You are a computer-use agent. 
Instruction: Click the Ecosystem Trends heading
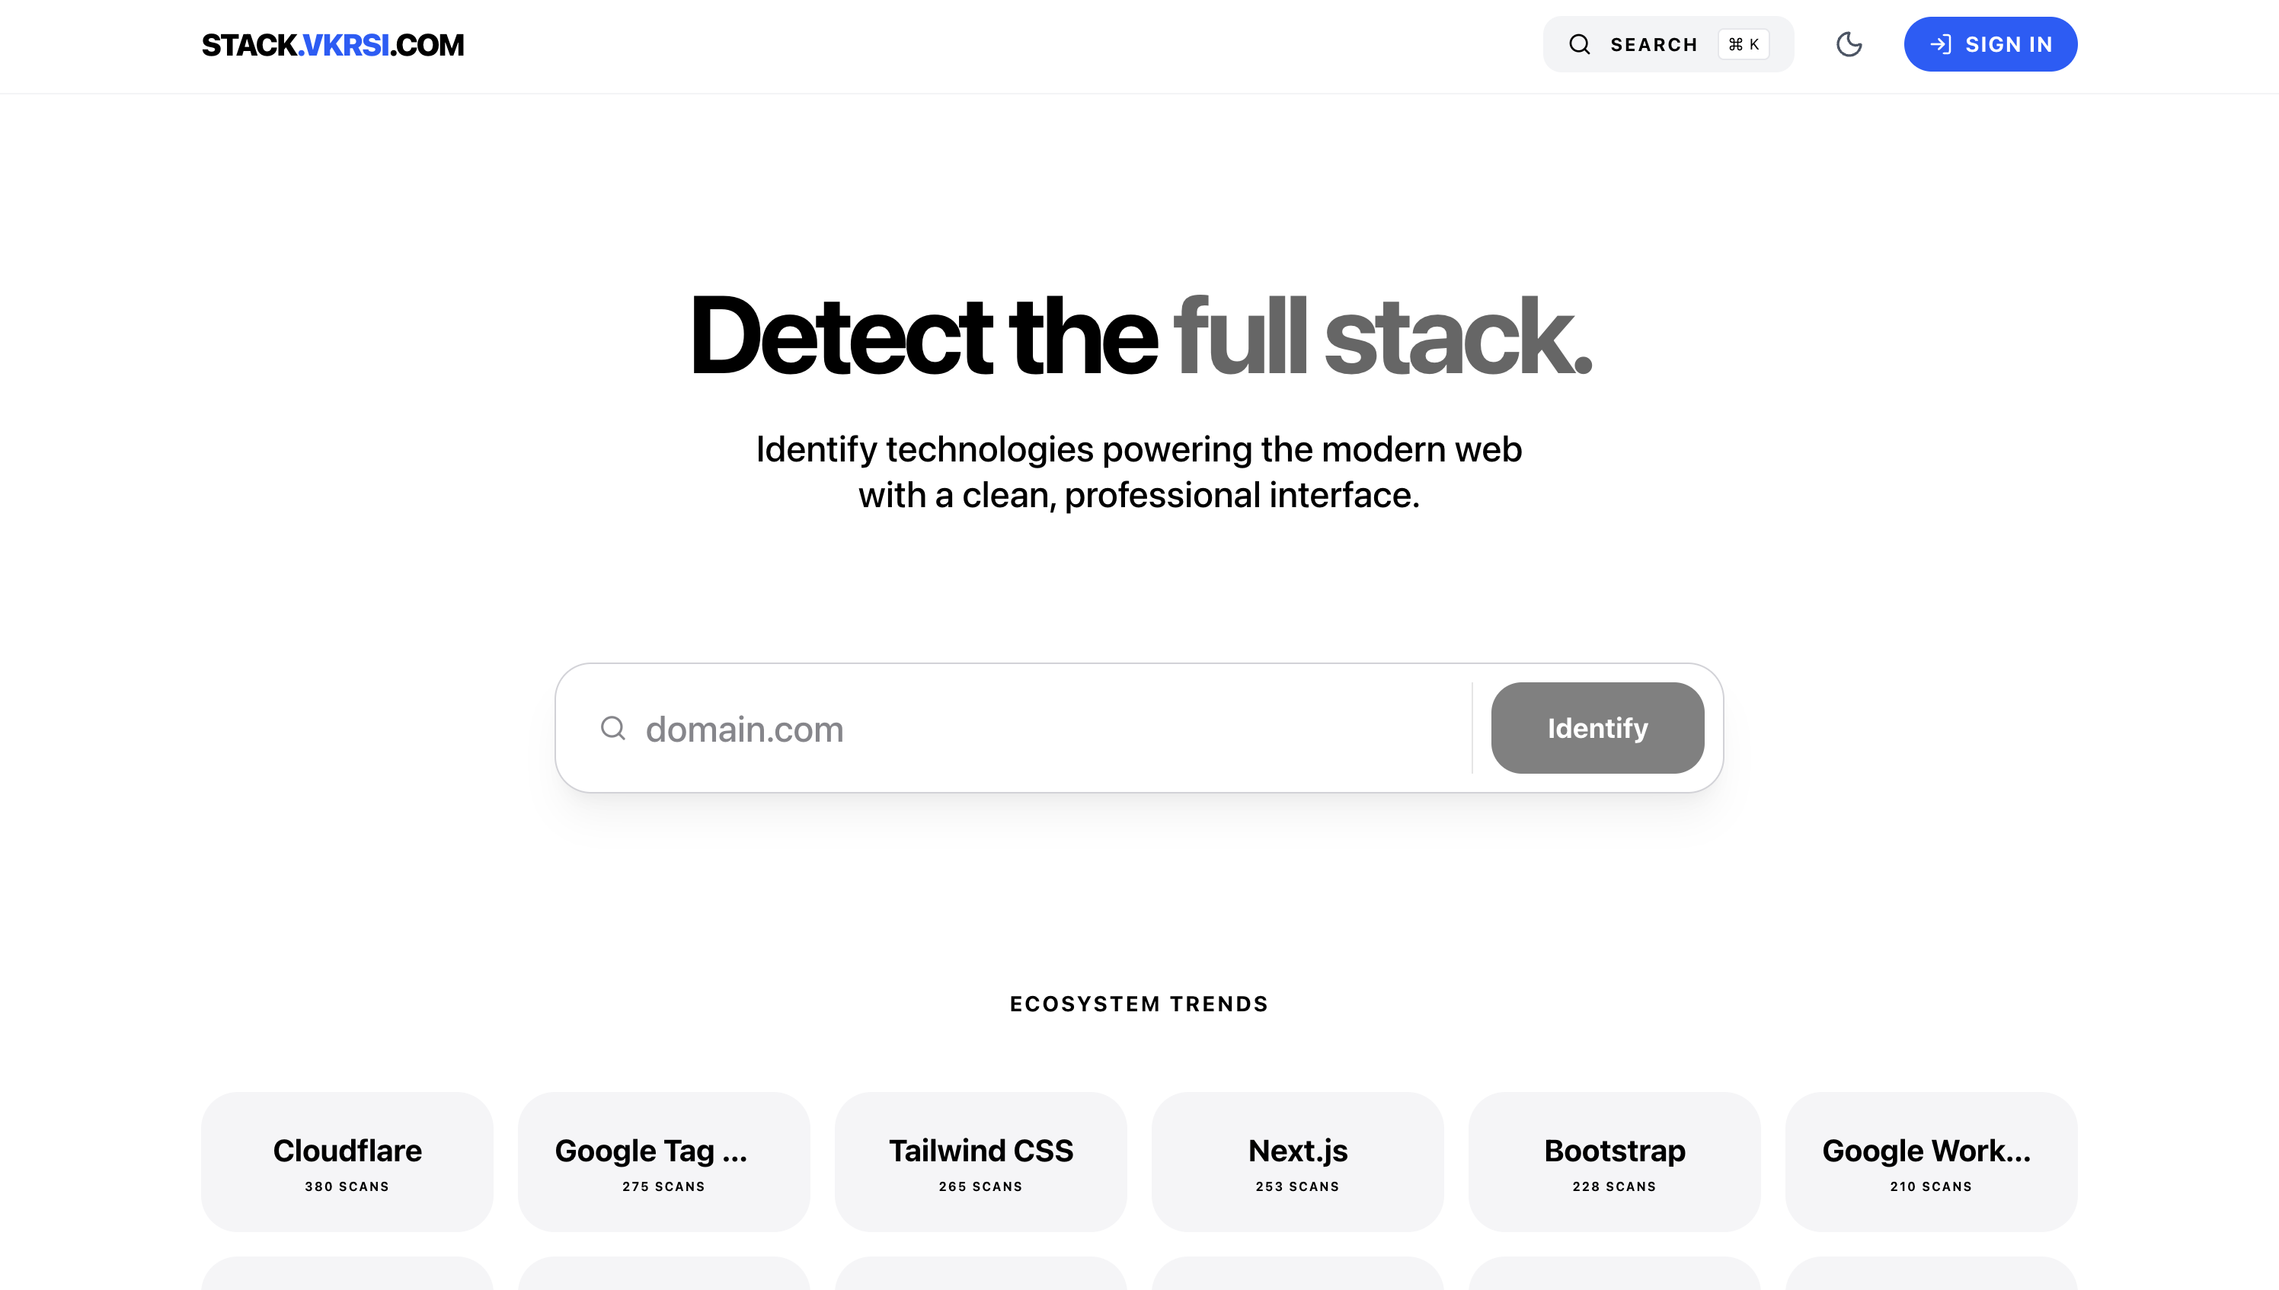tap(1139, 1004)
